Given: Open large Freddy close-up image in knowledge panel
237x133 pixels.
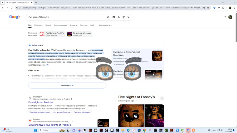Looking at the screenshot, I should coord(131,116).
